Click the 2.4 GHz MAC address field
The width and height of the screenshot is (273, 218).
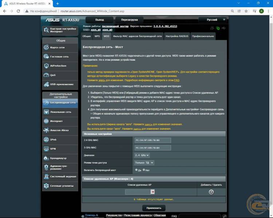click(153, 140)
